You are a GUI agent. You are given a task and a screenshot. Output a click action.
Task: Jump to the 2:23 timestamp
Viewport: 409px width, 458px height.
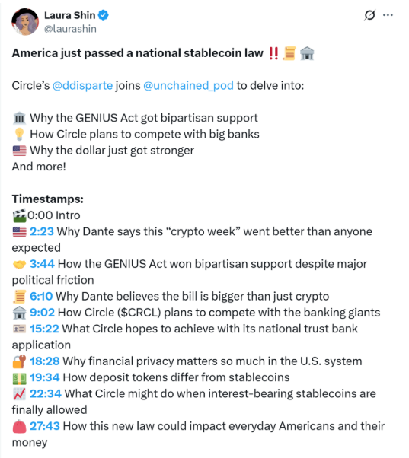tap(42, 231)
